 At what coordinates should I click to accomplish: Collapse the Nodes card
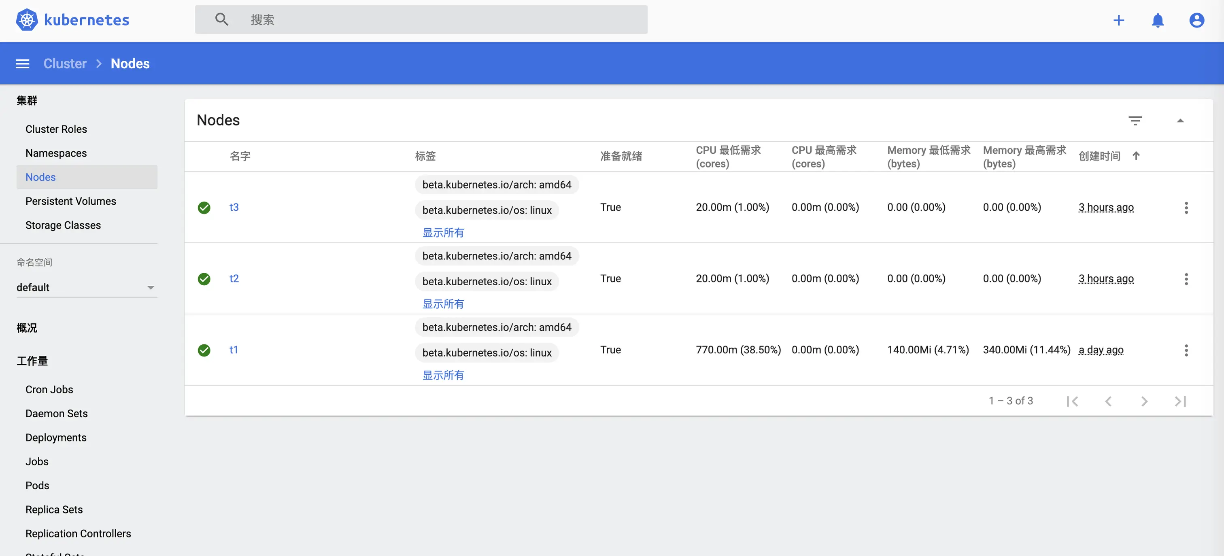1180,121
